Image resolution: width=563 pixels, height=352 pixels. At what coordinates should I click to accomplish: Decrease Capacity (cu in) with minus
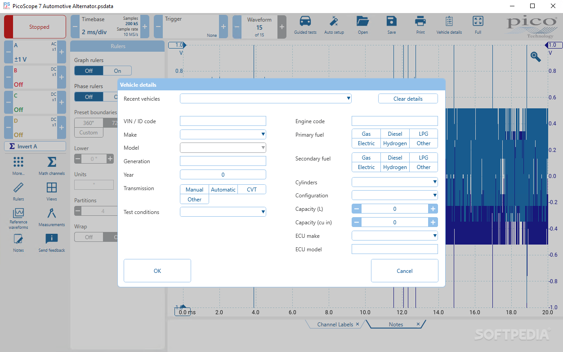tap(357, 222)
